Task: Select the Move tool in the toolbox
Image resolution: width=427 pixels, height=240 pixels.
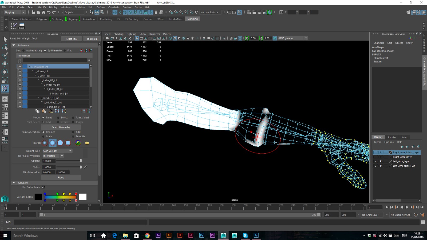Action: click(x=5, y=64)
